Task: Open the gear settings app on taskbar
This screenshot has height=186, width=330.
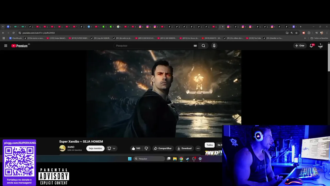Action: point(200,159)
